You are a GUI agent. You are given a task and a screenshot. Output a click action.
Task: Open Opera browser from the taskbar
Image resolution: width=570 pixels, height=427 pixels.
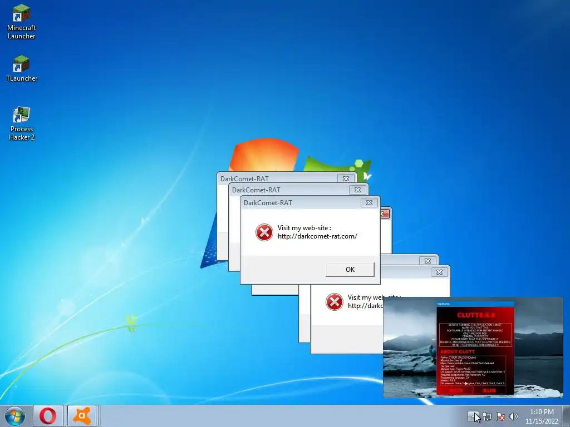pos(48,416)
